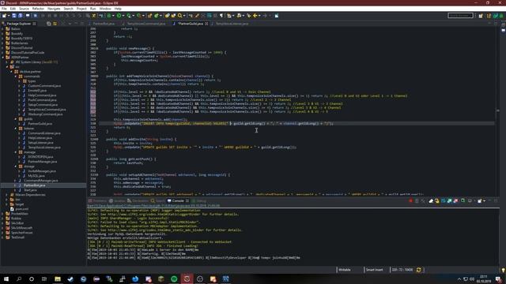Viewport: 506px width, 284px height.
Task: Select the Package Explorer tab
Action: tap(18, 24)
